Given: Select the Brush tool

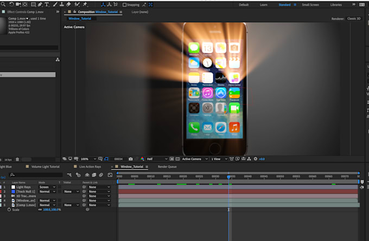Looking at the screenshot, I should coord(55,4).
